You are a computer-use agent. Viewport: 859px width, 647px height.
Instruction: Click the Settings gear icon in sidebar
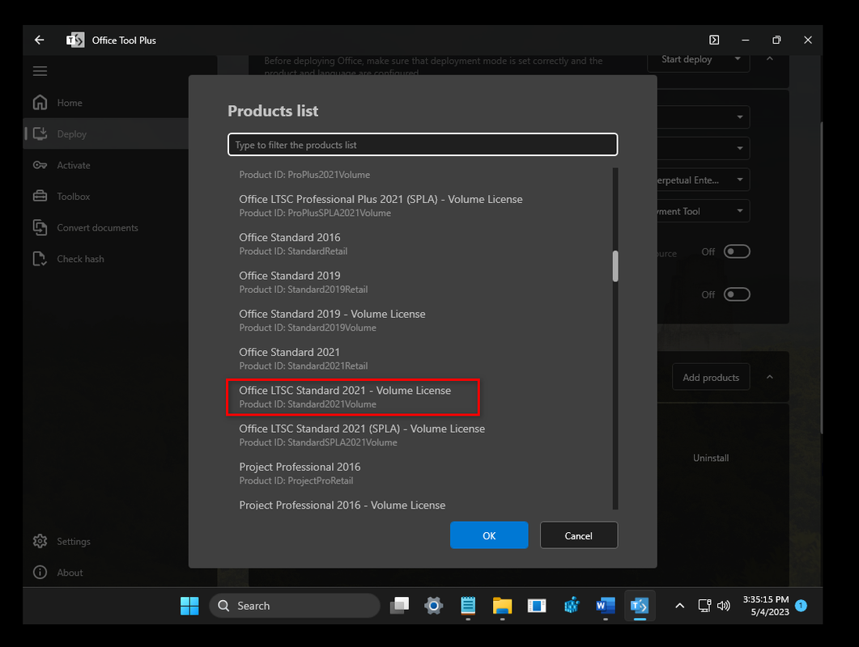tap(40, 541)
